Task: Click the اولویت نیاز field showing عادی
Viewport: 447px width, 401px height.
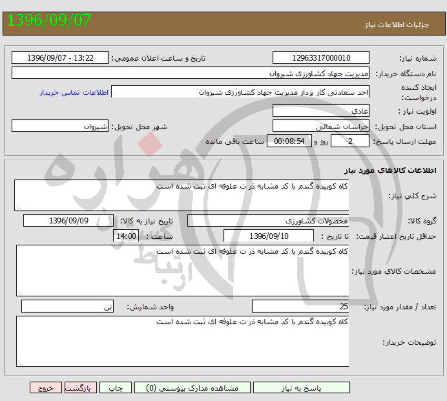Action: 321,110
